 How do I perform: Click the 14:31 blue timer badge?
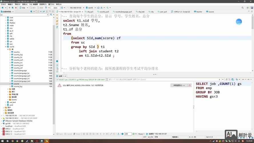pyautogui.click(x=239, y=22)
